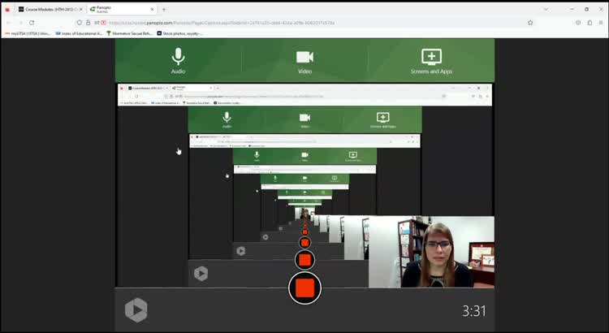Viewport: 609px width, 333px height.
Task: Click the Panopto logo in bottom bar
Action: pos(136,309)
